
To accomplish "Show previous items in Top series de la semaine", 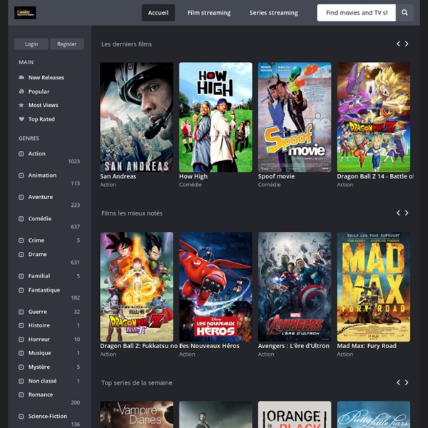I will pos(398,382).
